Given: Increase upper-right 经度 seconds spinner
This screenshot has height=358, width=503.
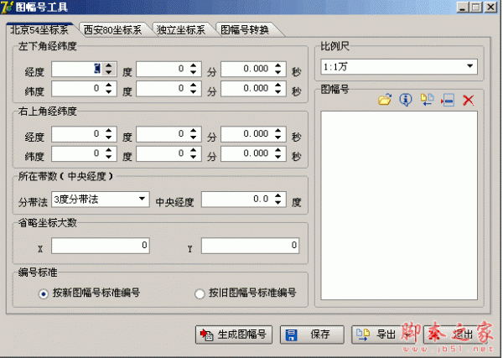Looking at the screenshot, I should (278, 130).
